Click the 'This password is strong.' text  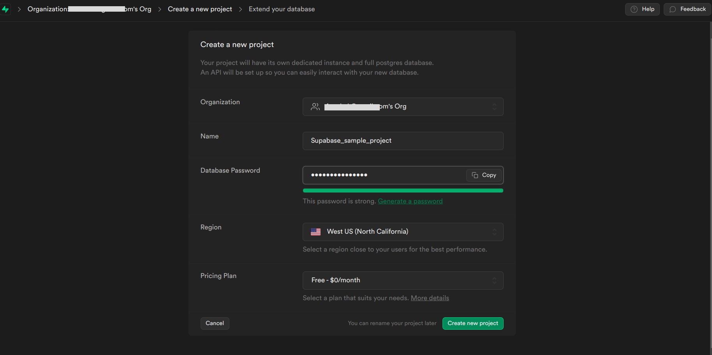(x=339, y=201)
